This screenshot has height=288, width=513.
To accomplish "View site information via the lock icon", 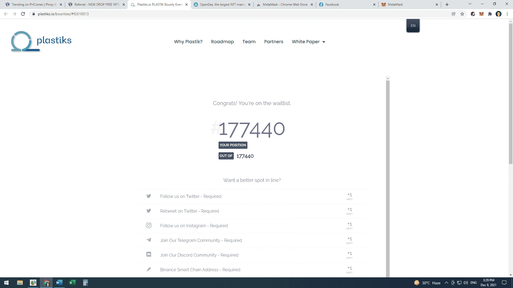I will (x=34, y=14).
